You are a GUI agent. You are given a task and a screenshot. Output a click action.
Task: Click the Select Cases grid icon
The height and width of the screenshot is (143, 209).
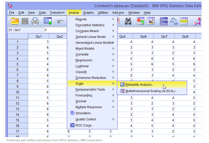(x=184, y=21)
